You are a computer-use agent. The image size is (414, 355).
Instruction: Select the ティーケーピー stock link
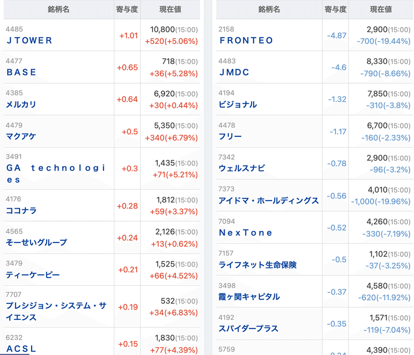(x=33, y=275)
